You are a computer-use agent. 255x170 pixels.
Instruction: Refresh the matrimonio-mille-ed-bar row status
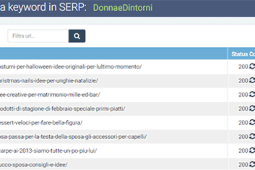(252, 94)
